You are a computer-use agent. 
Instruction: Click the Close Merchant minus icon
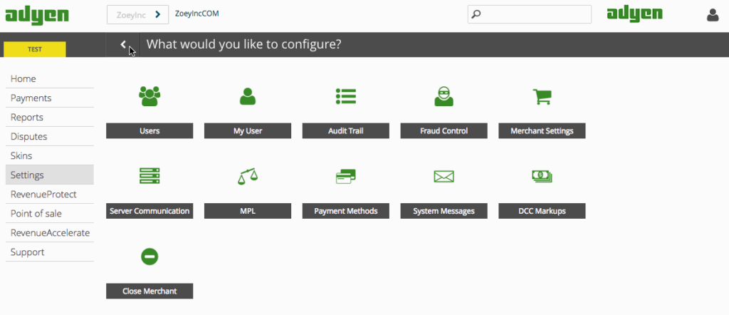pyautogui.click(x=150, y=257)
